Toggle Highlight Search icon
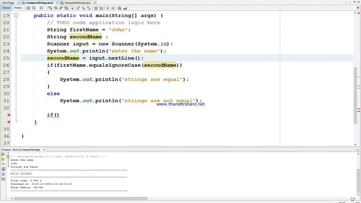361x203 pixels. (x=67, y=8)
